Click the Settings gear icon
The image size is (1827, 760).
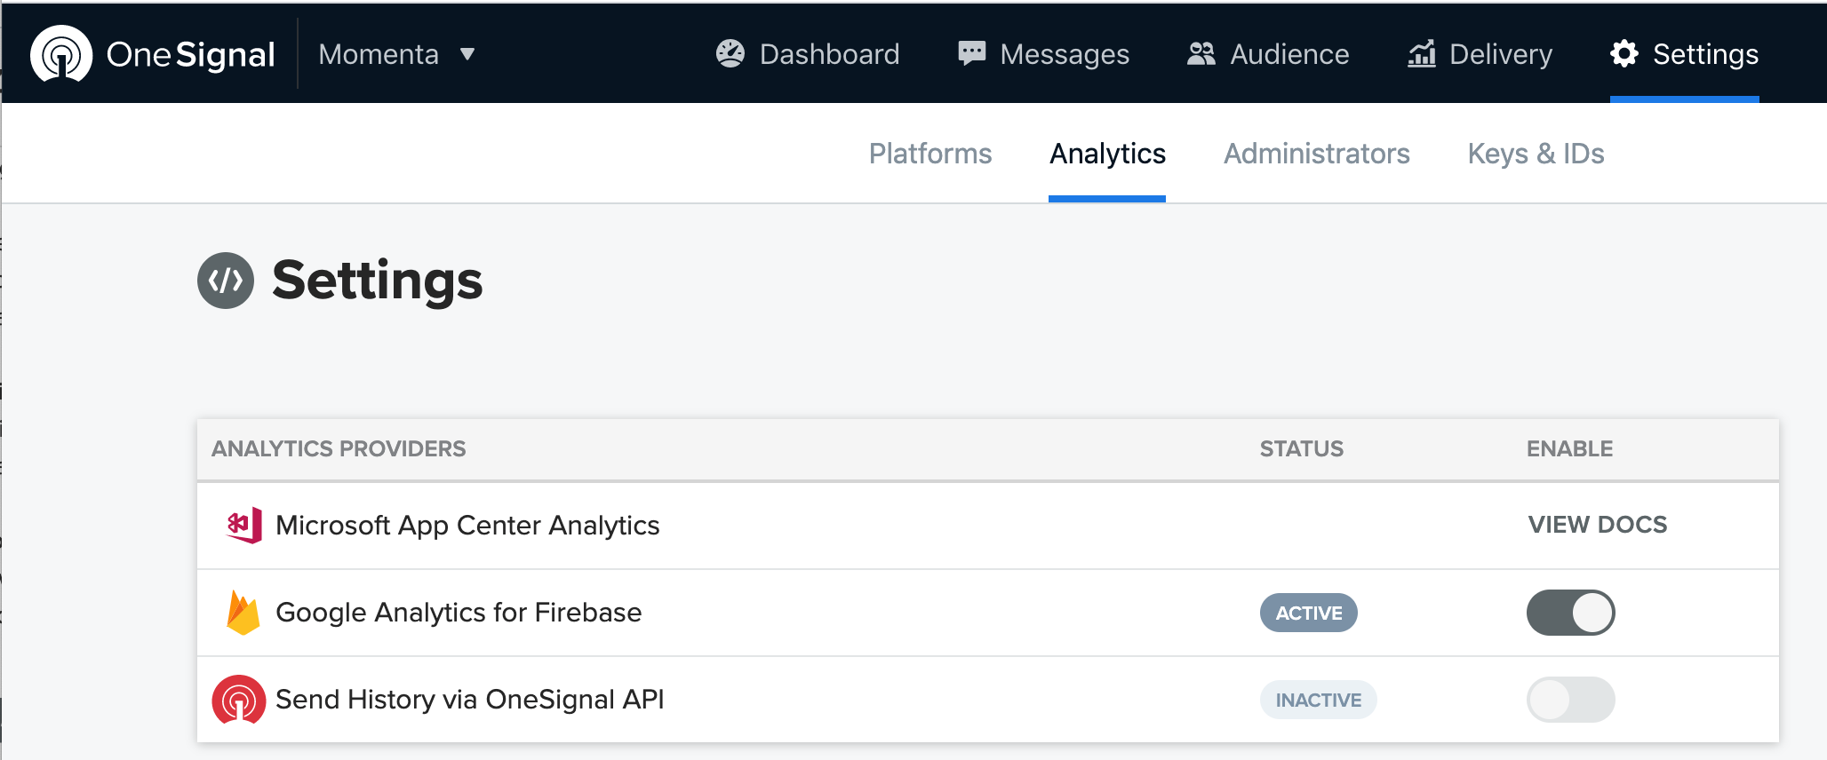click(1624, 54)
